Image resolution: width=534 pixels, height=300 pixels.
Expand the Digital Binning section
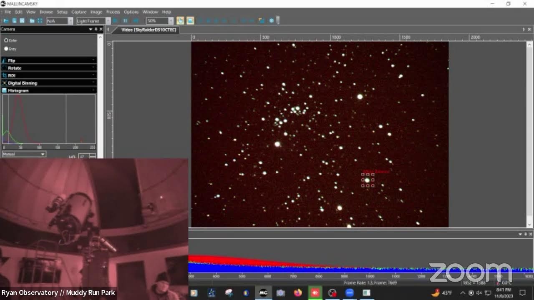pos(49,83)
